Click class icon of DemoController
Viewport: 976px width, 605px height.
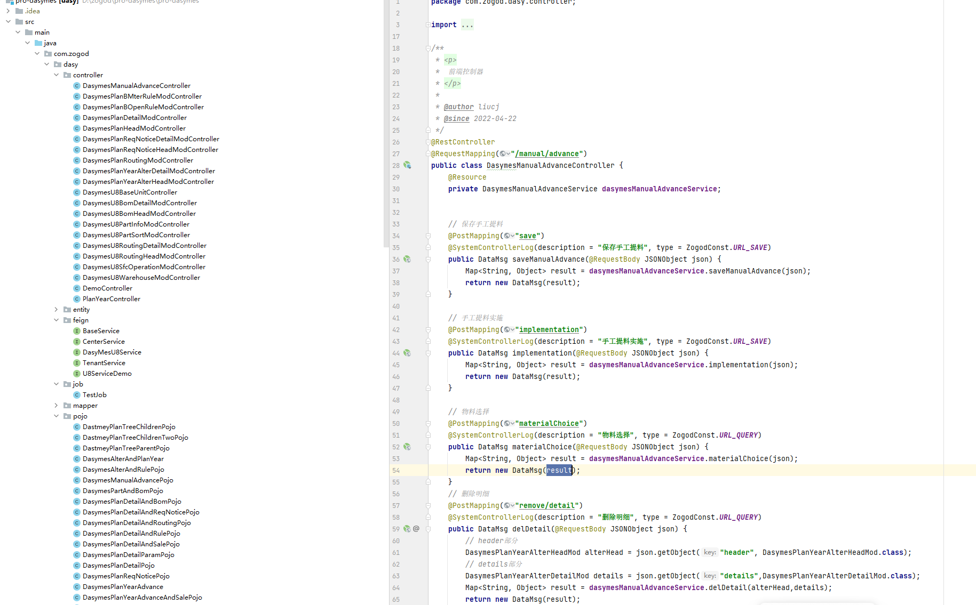coord(77,288)
